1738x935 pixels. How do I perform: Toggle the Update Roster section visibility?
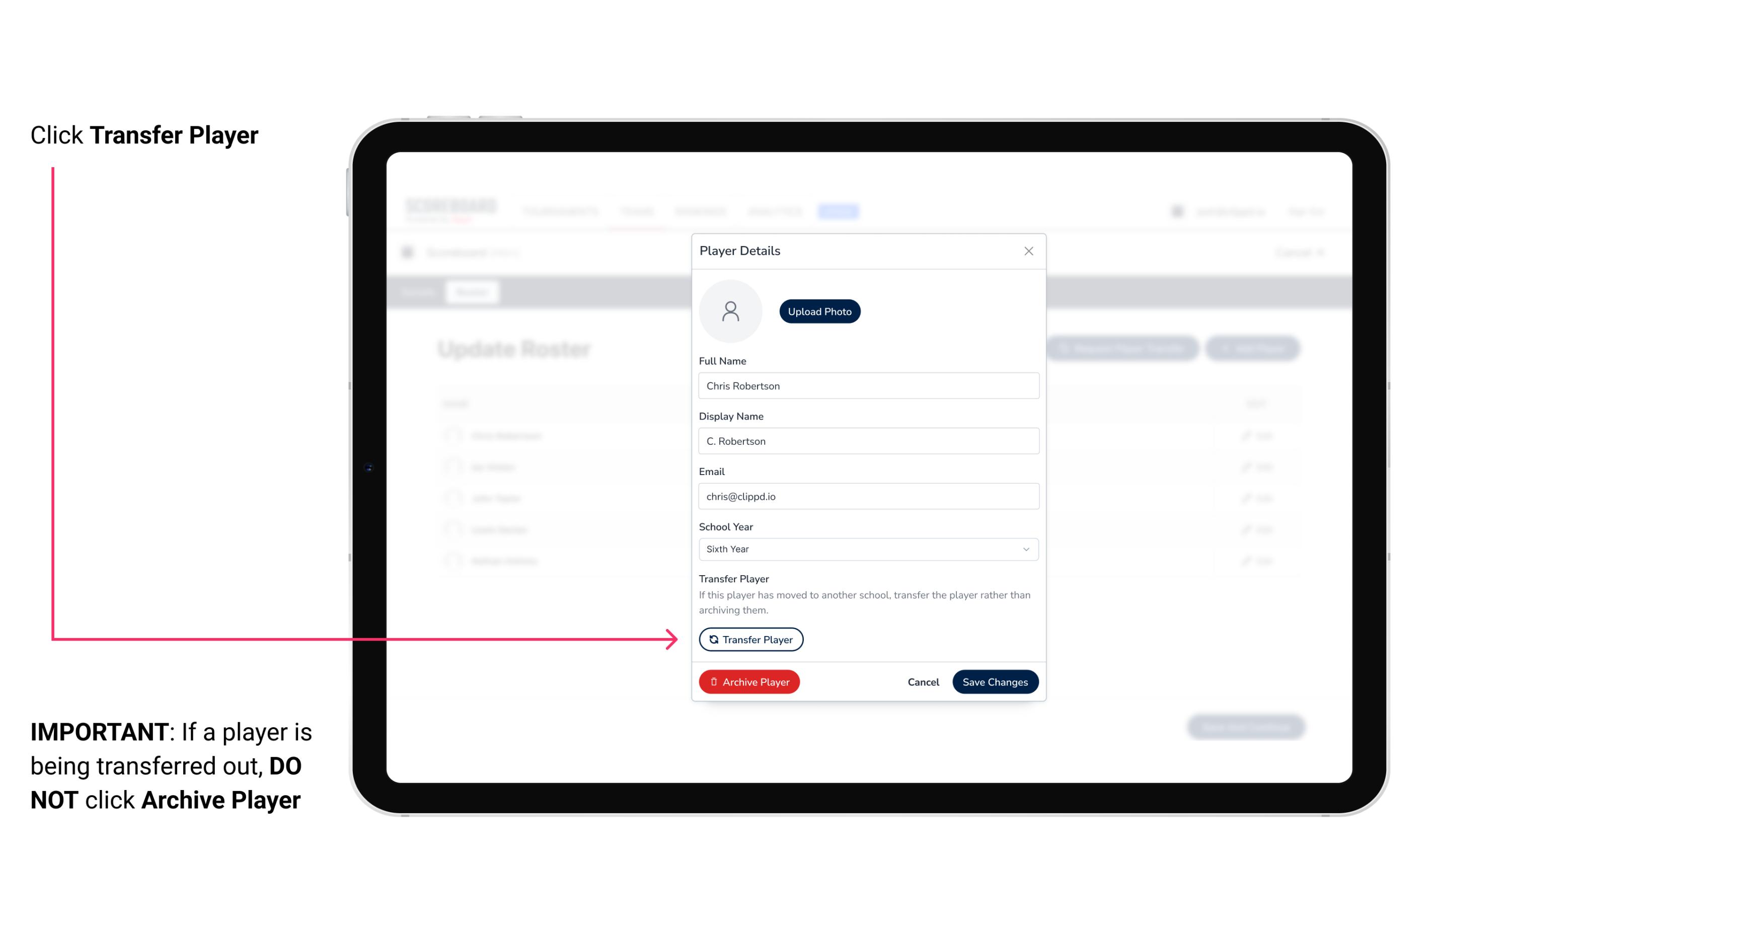[515, 349]
